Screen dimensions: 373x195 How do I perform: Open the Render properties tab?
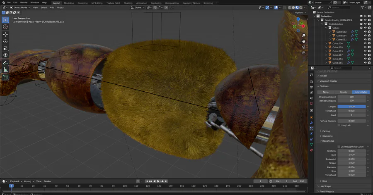(311, 82)
